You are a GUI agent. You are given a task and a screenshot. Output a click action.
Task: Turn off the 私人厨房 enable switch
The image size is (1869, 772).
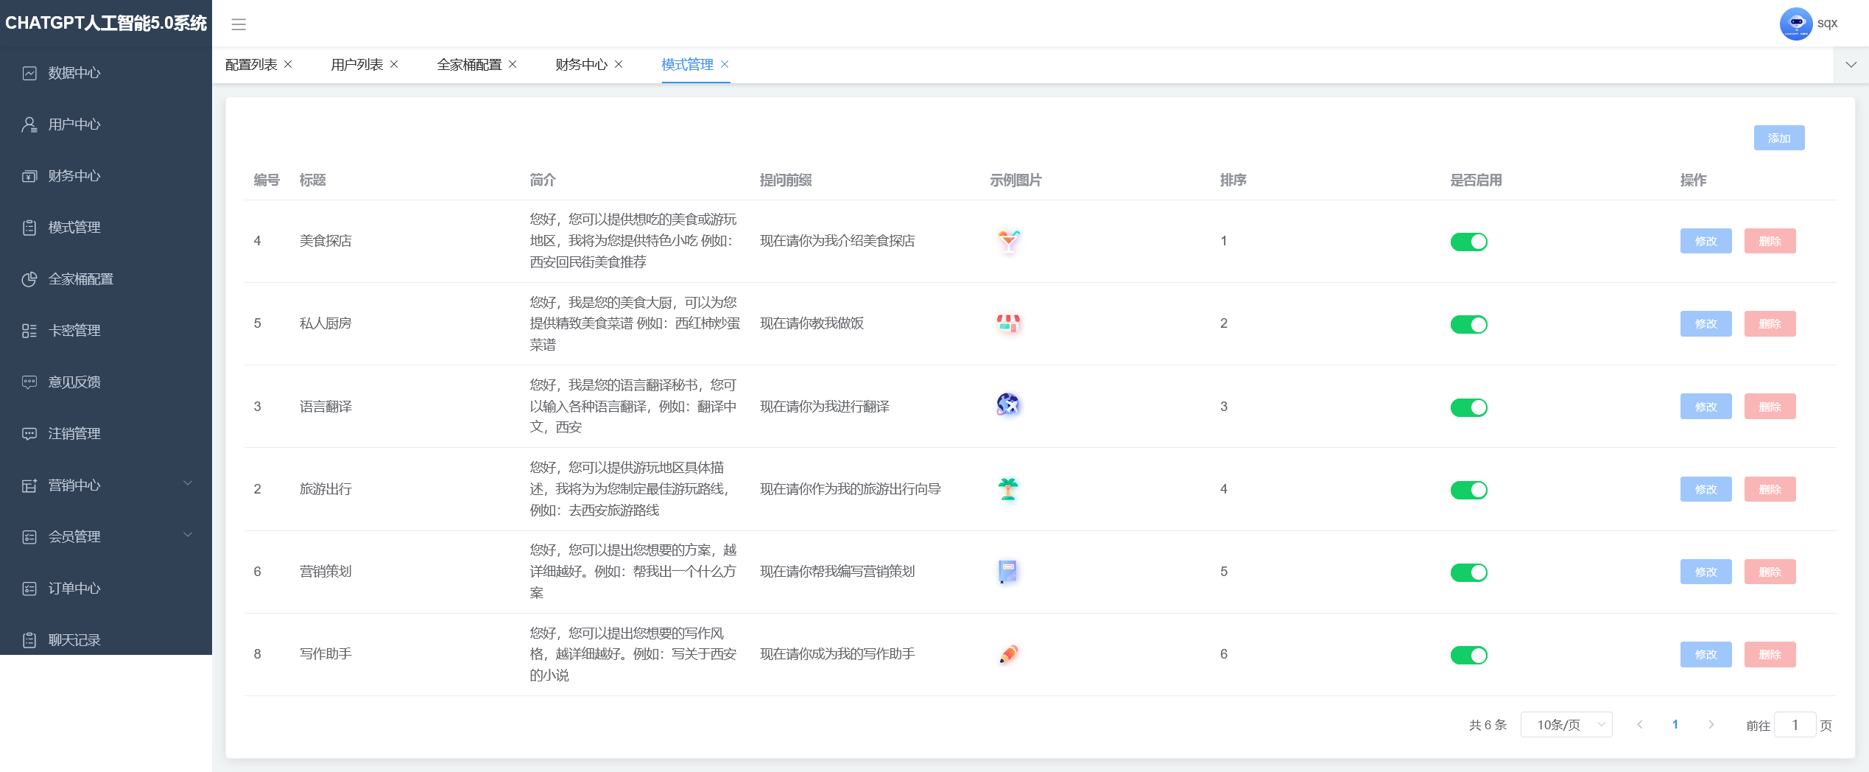tap(1469, 324)
